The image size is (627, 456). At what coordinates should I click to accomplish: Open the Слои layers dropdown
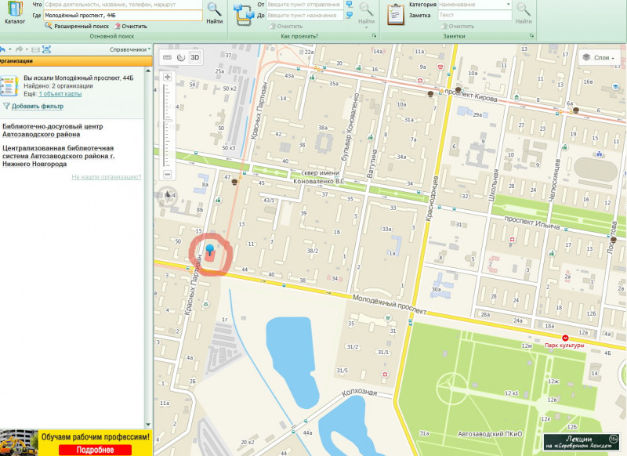coord(599,57)
